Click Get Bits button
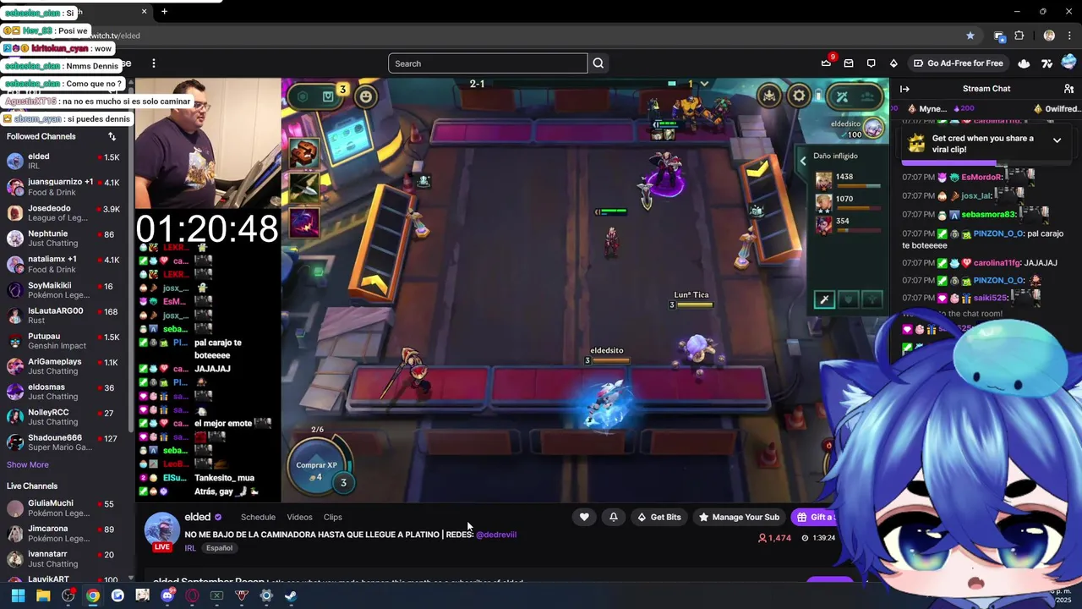This screenshot has height=609, width=1082. click(x=658, y=517)
